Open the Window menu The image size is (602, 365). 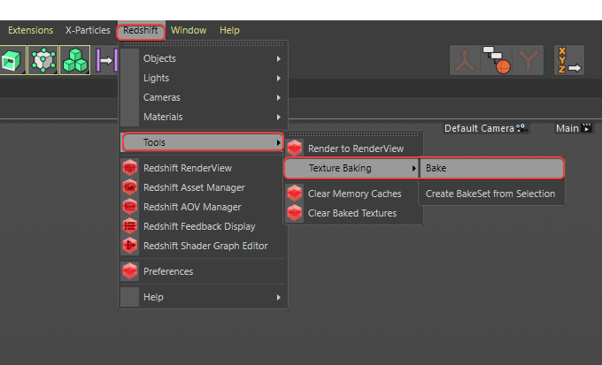[x=189, y=30]
